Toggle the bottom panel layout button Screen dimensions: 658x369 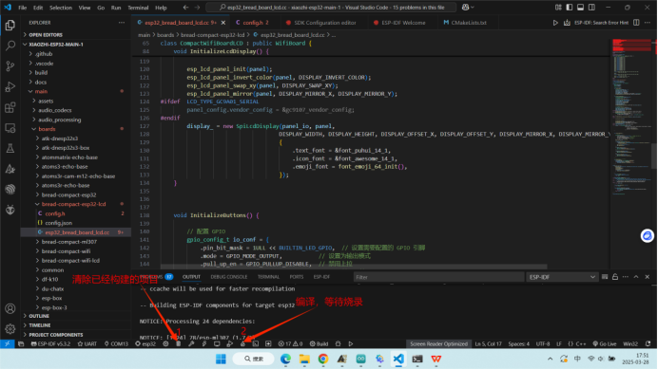click(x=580, y=8)
